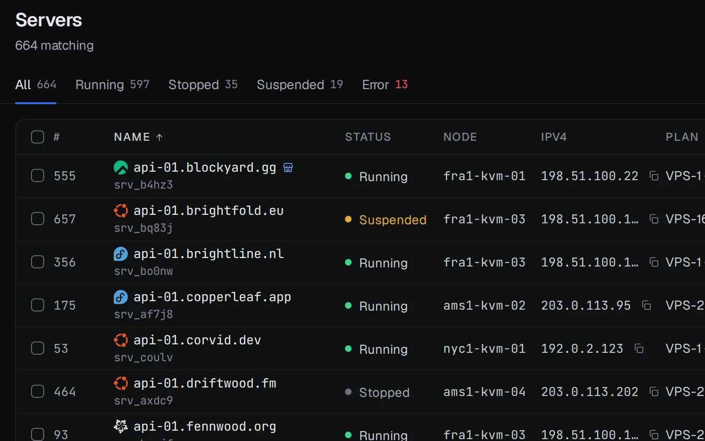
Task: Copy IPv4 of api-01.fennwood.org row
Action: click(654, 435)
